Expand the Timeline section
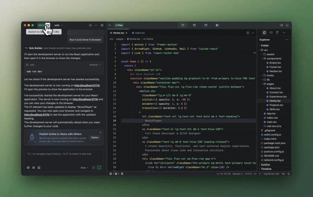 point(267,169)
